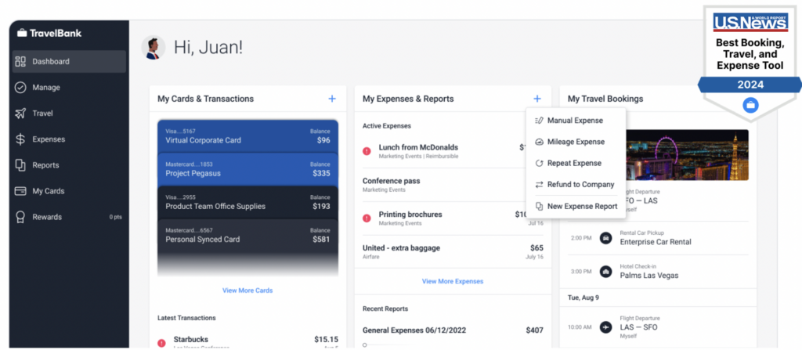Click the LAS — SFO flight departure text
Viewport: 802px width, 350px height.
pos(639,327)
